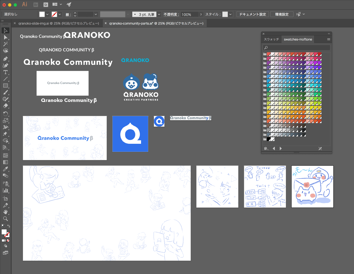Select the Rotate tool
Viewport: 354px width, 274px height.
click(x=5, y=114)
